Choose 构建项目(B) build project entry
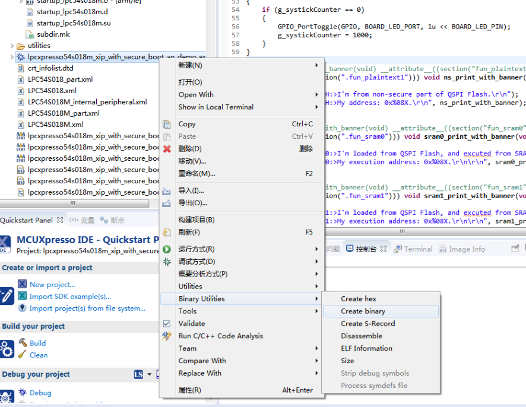 coord(248,220)
